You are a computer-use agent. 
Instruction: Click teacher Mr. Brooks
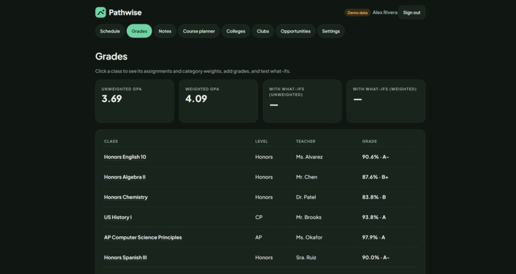(309, 217)
